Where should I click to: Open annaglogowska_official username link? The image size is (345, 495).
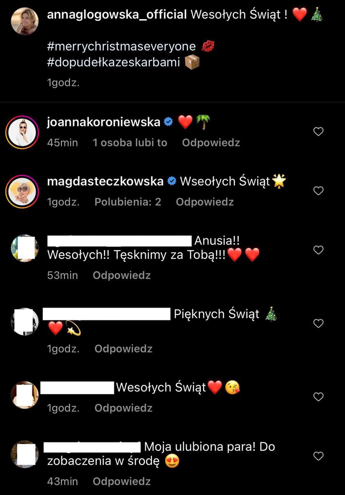(117, 14)
